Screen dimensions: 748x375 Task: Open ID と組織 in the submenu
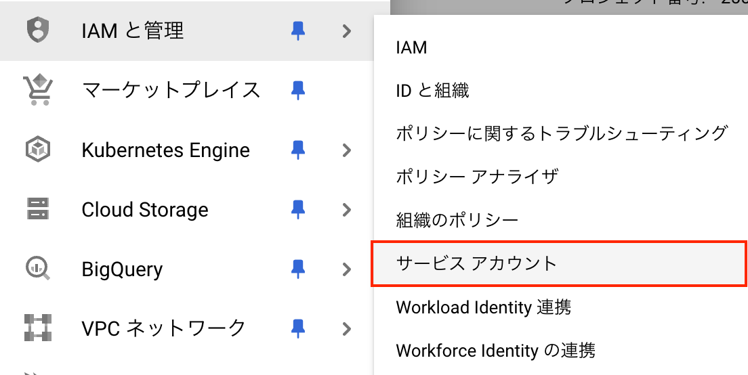point(432,90)
